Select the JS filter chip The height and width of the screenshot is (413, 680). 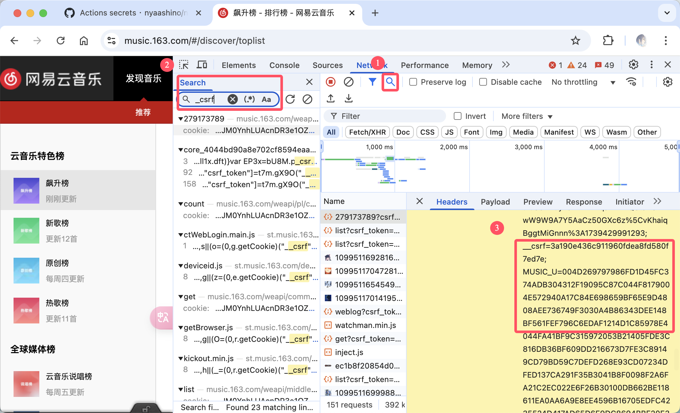[x=449, y=132]
